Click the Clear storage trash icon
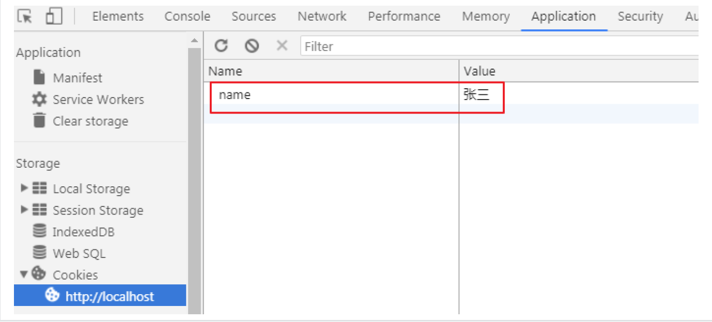The width and height of the screenshot is (712, 322). tap(39, 121)
